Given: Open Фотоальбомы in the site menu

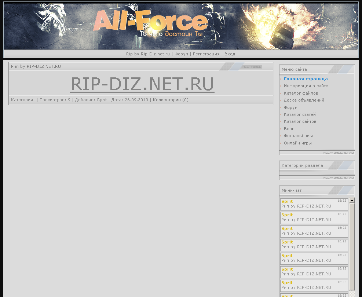Looking at the screenshot, I should [x=298, y=136].
